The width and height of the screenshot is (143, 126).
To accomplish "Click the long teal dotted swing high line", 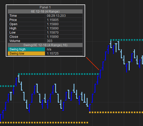I will 58,74.
